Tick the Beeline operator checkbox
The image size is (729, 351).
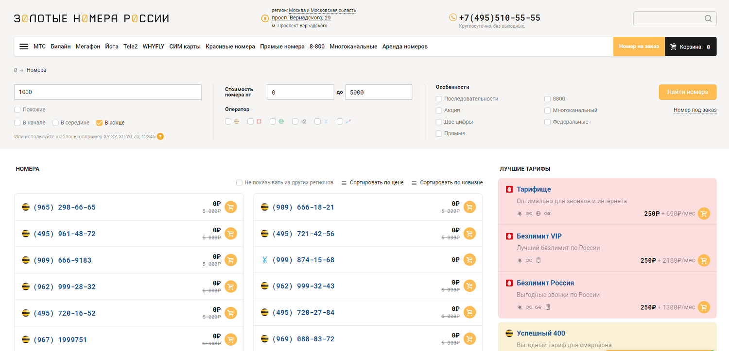pos(228,121)
